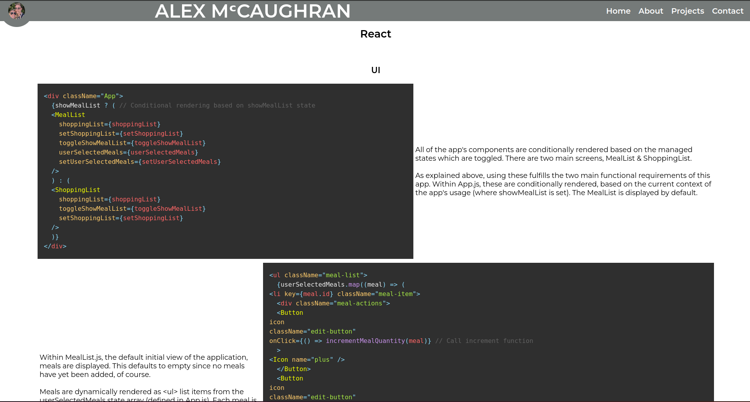The height and width of the screenshot is (402, 750).
Task: Open the About page
Action: pyautogui.click(x=650, y=11)
